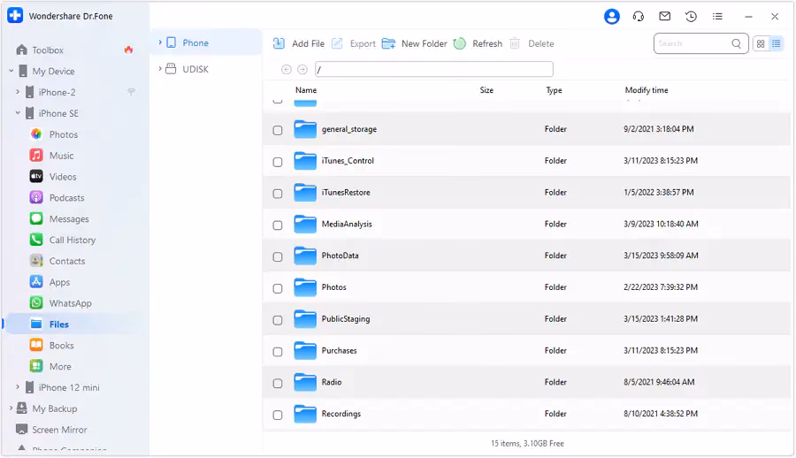The height and width of the screenshot is (458, 796).
Task: Open the history clock icon
Action: 691,16
